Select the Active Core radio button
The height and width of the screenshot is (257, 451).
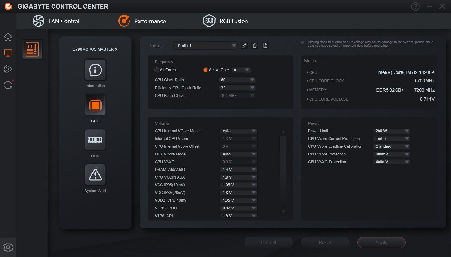point(206,70)
